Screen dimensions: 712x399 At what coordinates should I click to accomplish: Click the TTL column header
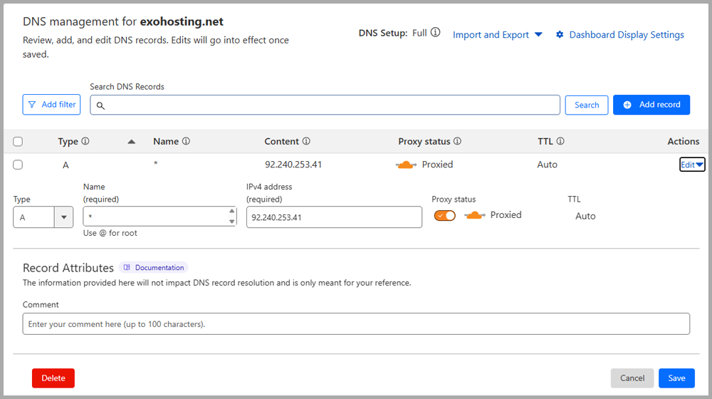pyautogui.click(x=545, y=141)
